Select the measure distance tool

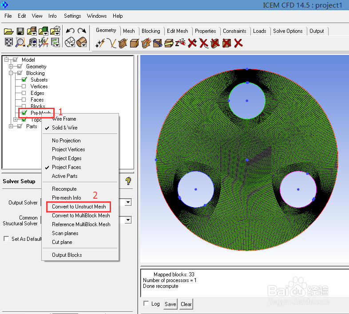tap(32, 42)
